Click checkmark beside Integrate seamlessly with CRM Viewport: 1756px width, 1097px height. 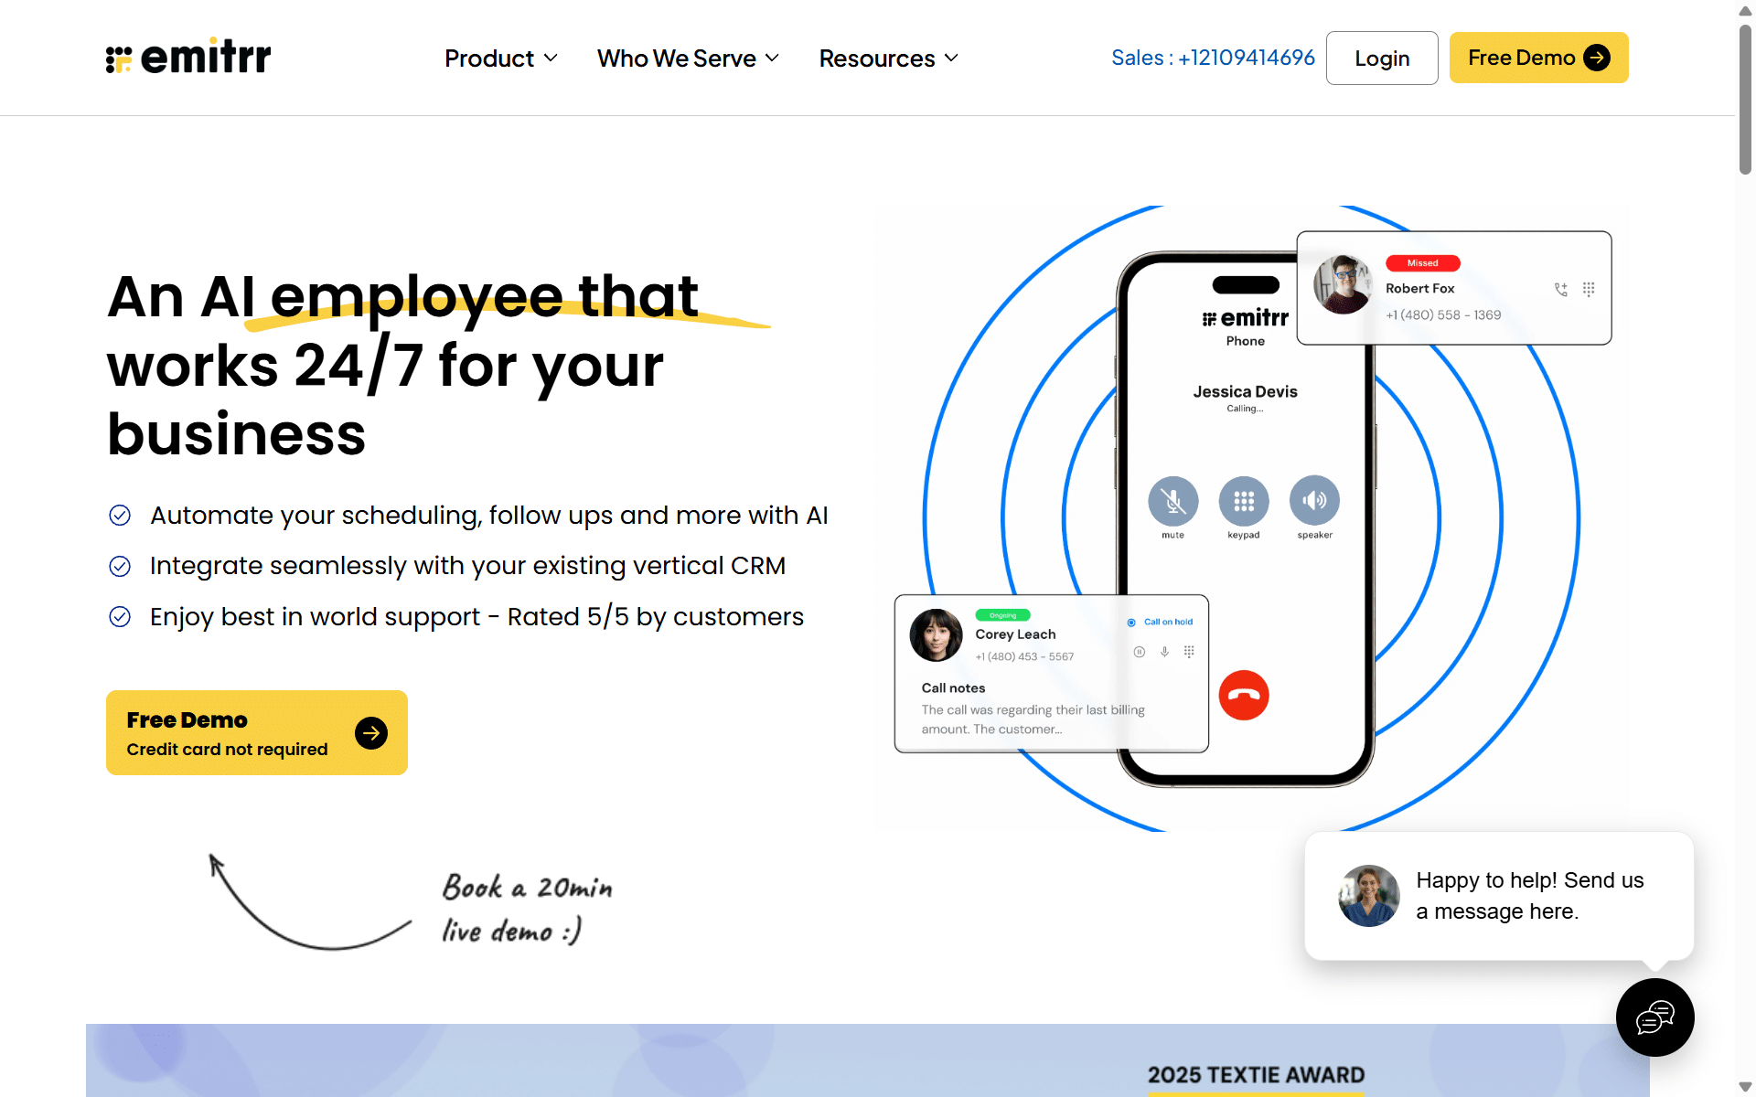[x=120, y=566]
